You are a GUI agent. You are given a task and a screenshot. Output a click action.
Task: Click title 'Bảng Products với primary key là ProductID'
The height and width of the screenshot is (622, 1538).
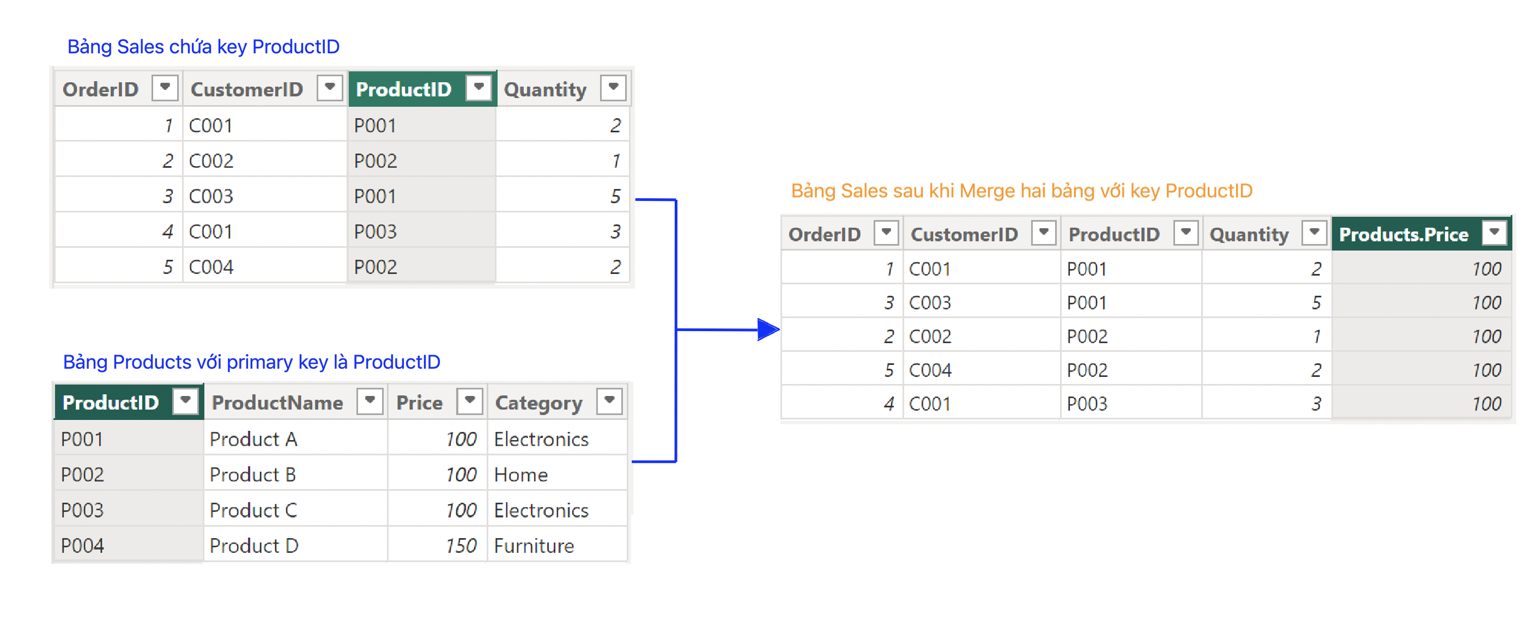251,361
